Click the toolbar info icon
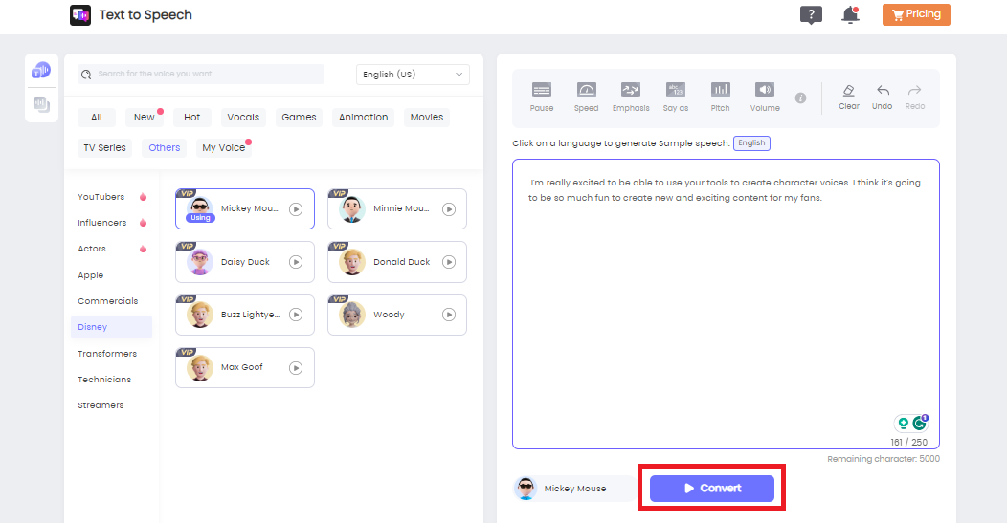Image resolution: width=1007 pixels, height=523 pixels. pyautogui.click(x=800, y=98)
